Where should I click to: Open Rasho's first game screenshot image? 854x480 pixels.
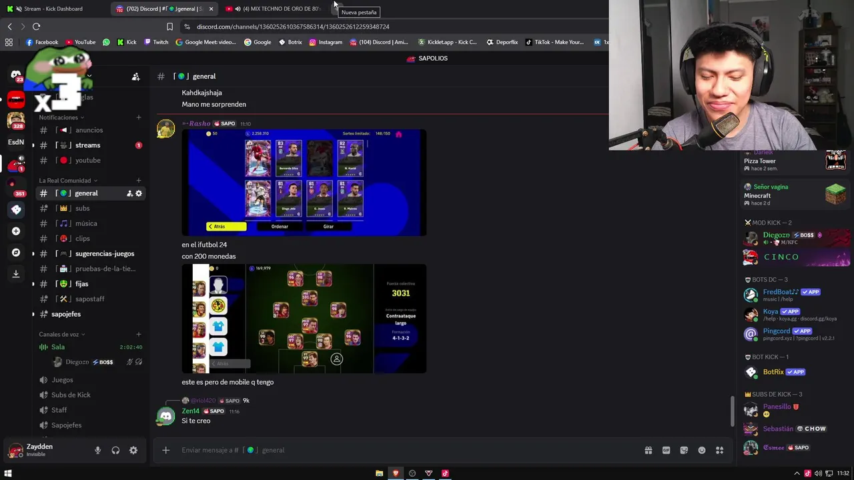pyautogui.click(x=304, y=183)
